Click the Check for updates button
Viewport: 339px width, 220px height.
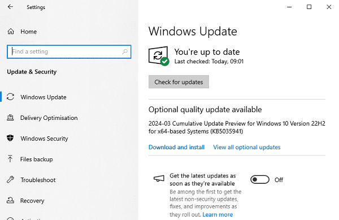coord(179,82)
